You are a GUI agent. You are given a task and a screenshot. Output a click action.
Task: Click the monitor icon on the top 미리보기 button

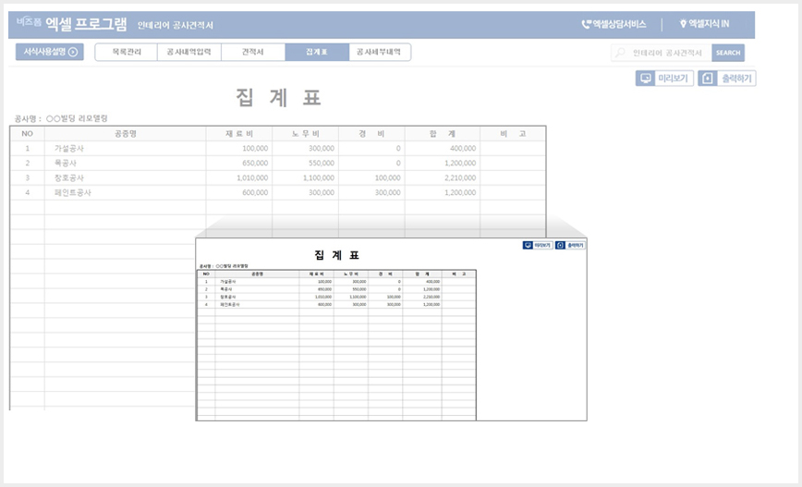tap(646, 79)
